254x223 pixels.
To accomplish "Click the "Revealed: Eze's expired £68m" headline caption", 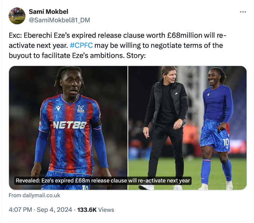I will [103, 181].
